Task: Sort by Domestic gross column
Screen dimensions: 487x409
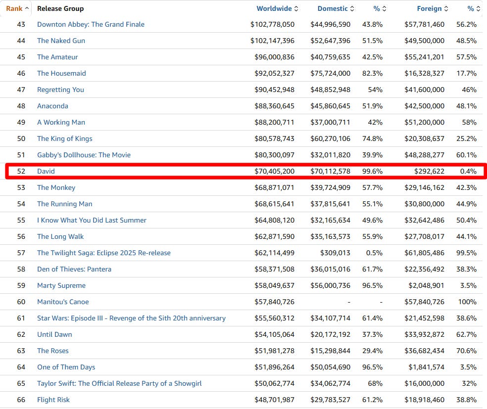Action: point(336,9)
